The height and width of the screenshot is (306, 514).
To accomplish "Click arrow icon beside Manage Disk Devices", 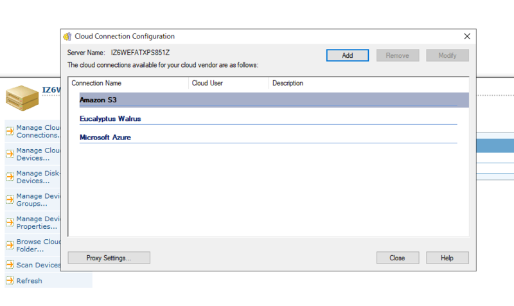I will [x=10, y=177].
